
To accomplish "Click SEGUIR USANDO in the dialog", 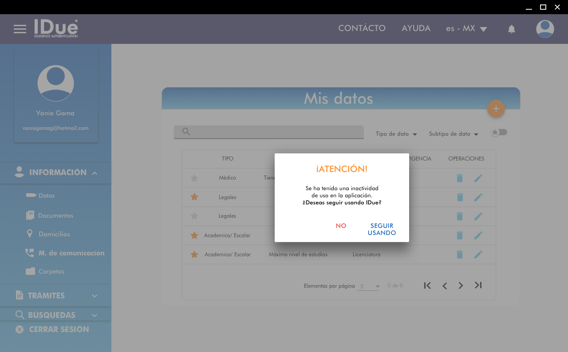I will (x=382, y=229).
